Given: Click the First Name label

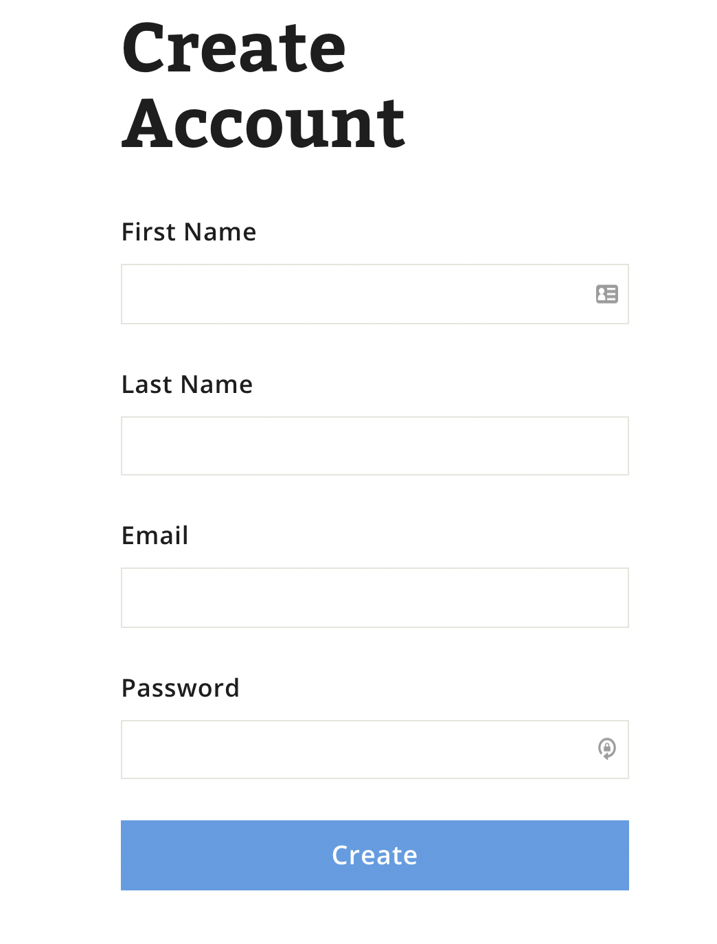Looking at the screenshot, I should pyautogui.click(x=188, y=232).
